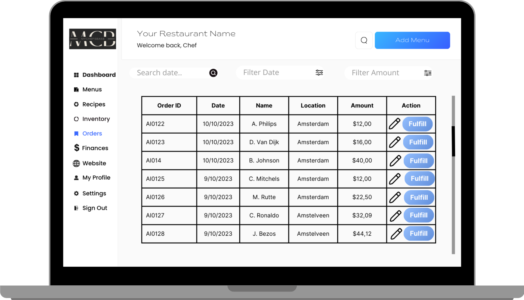Image resolution: width=524 pixels, height=300 pixels.
Task: Select the AI0122 order ID cell
Action: (x=169, y=124)
